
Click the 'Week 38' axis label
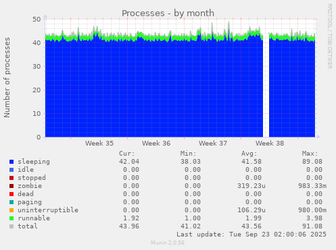[270, 144]
